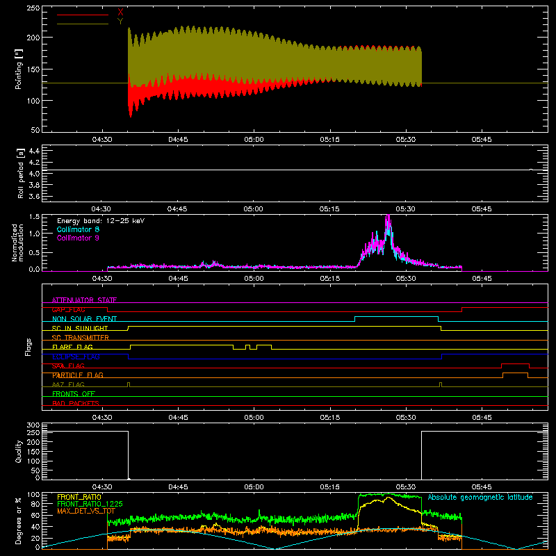This screenshot has height=556, width=556.
Task: Click the SAA_FLAG label
Action: 68,366
